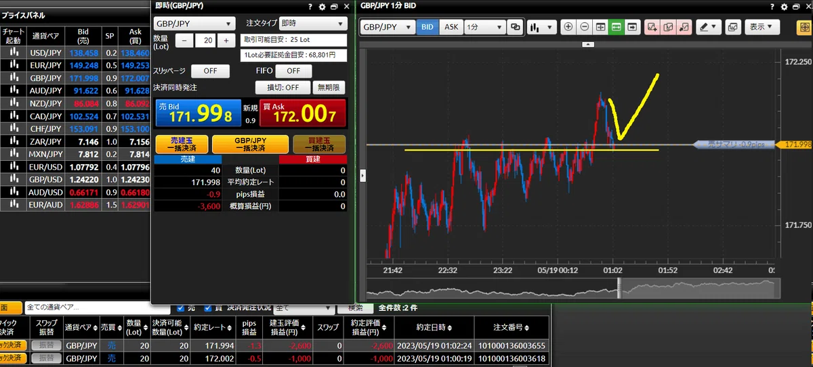Quick-settle position at rate 171.994
Screen dimensions: 813x367
click(13, 345)
